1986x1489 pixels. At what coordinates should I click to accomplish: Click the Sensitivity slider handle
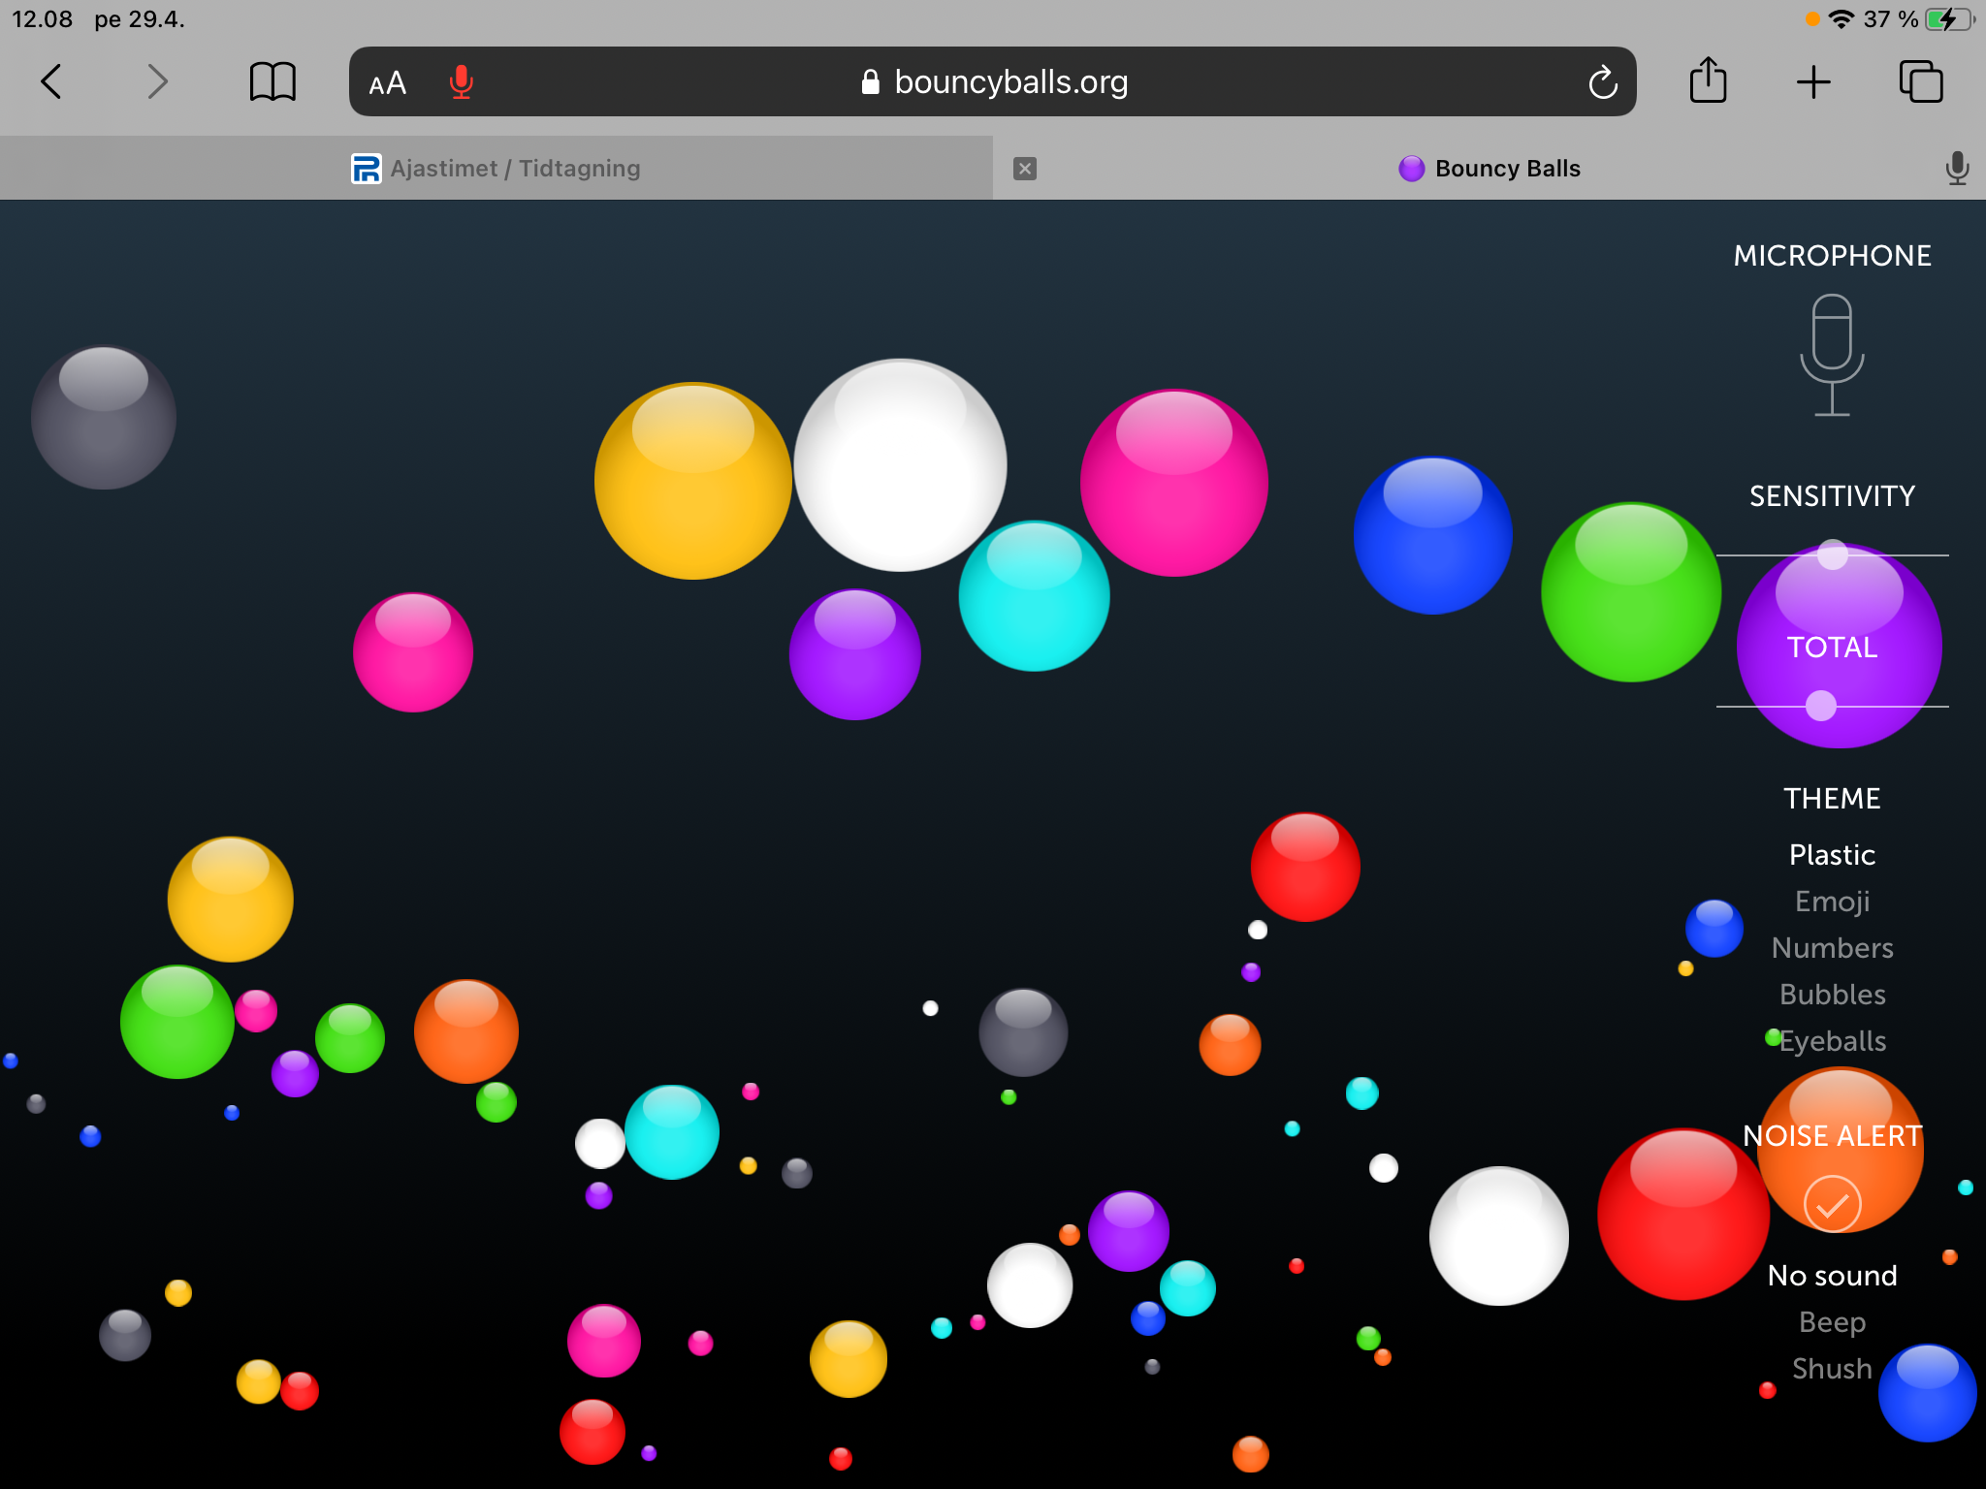pyautogui.click(x=1832, y=554)
